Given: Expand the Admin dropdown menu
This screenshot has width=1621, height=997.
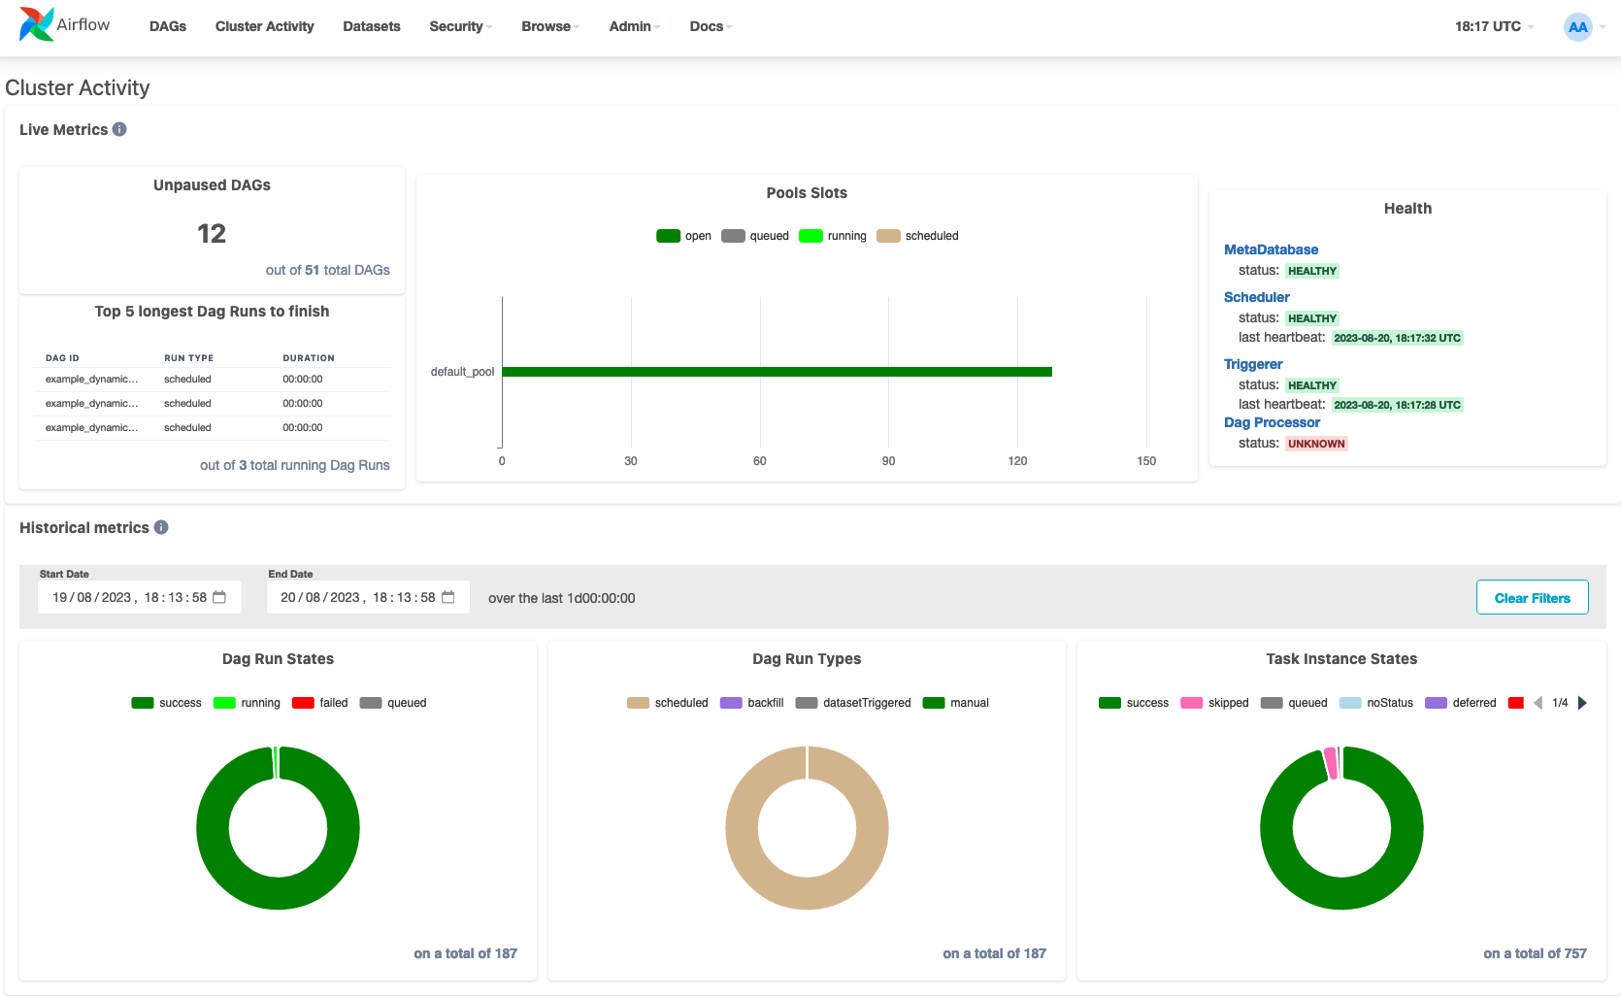Looking at the screenshot, I should click(x=635, y=26).
